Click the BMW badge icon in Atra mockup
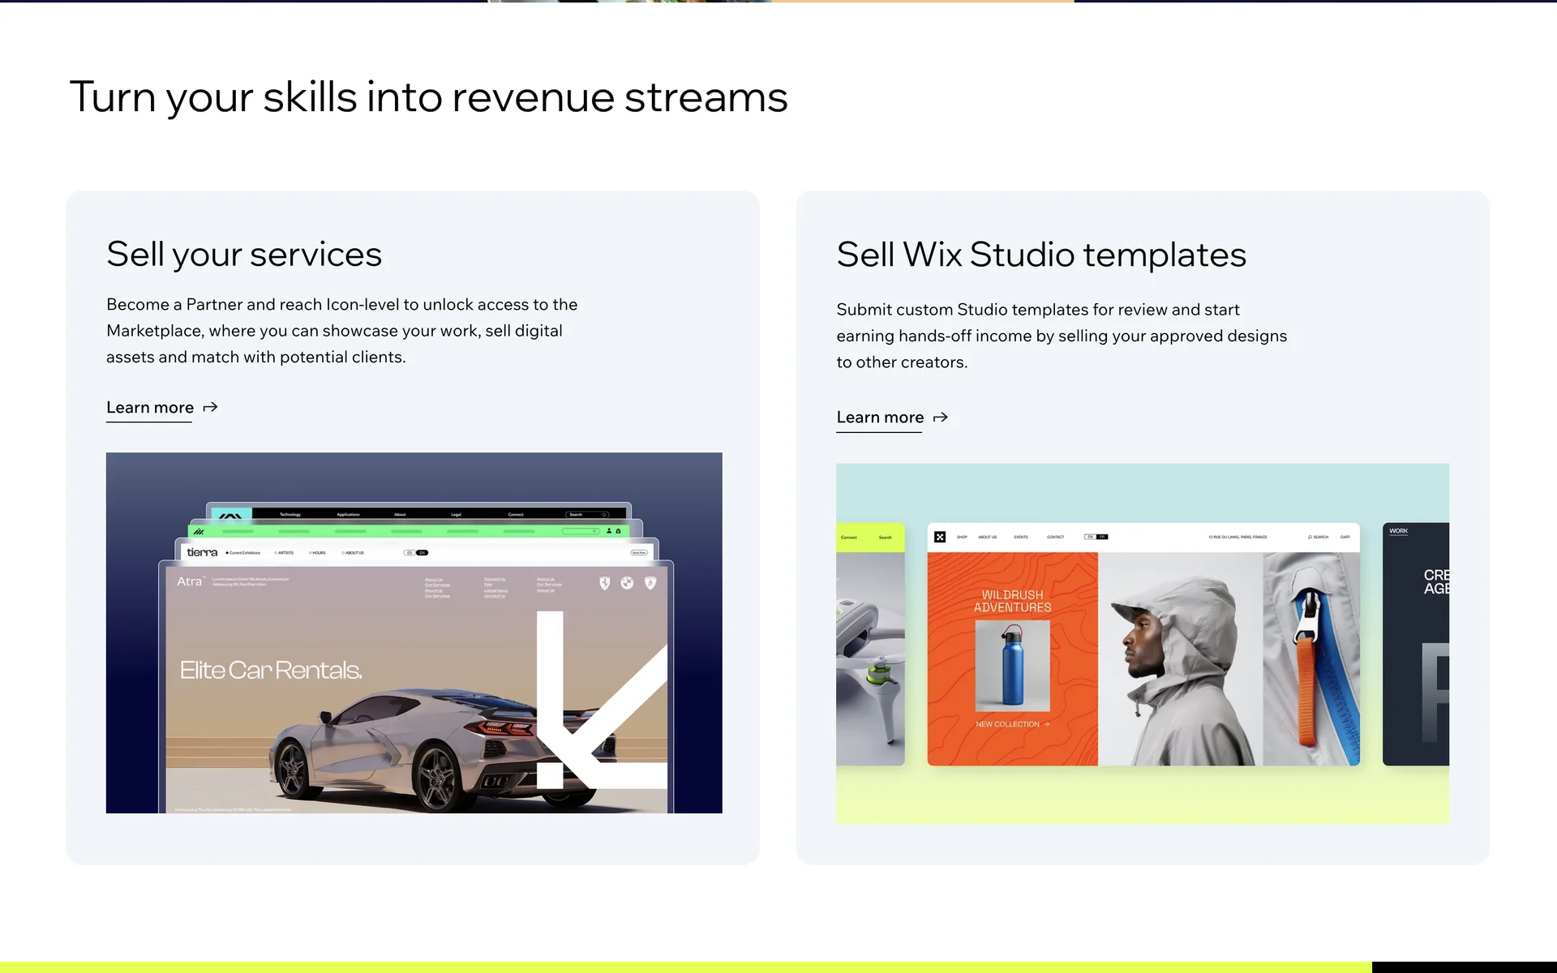Image resolution: width=1557 pixels, height=973 pixels. click(627, 583)
